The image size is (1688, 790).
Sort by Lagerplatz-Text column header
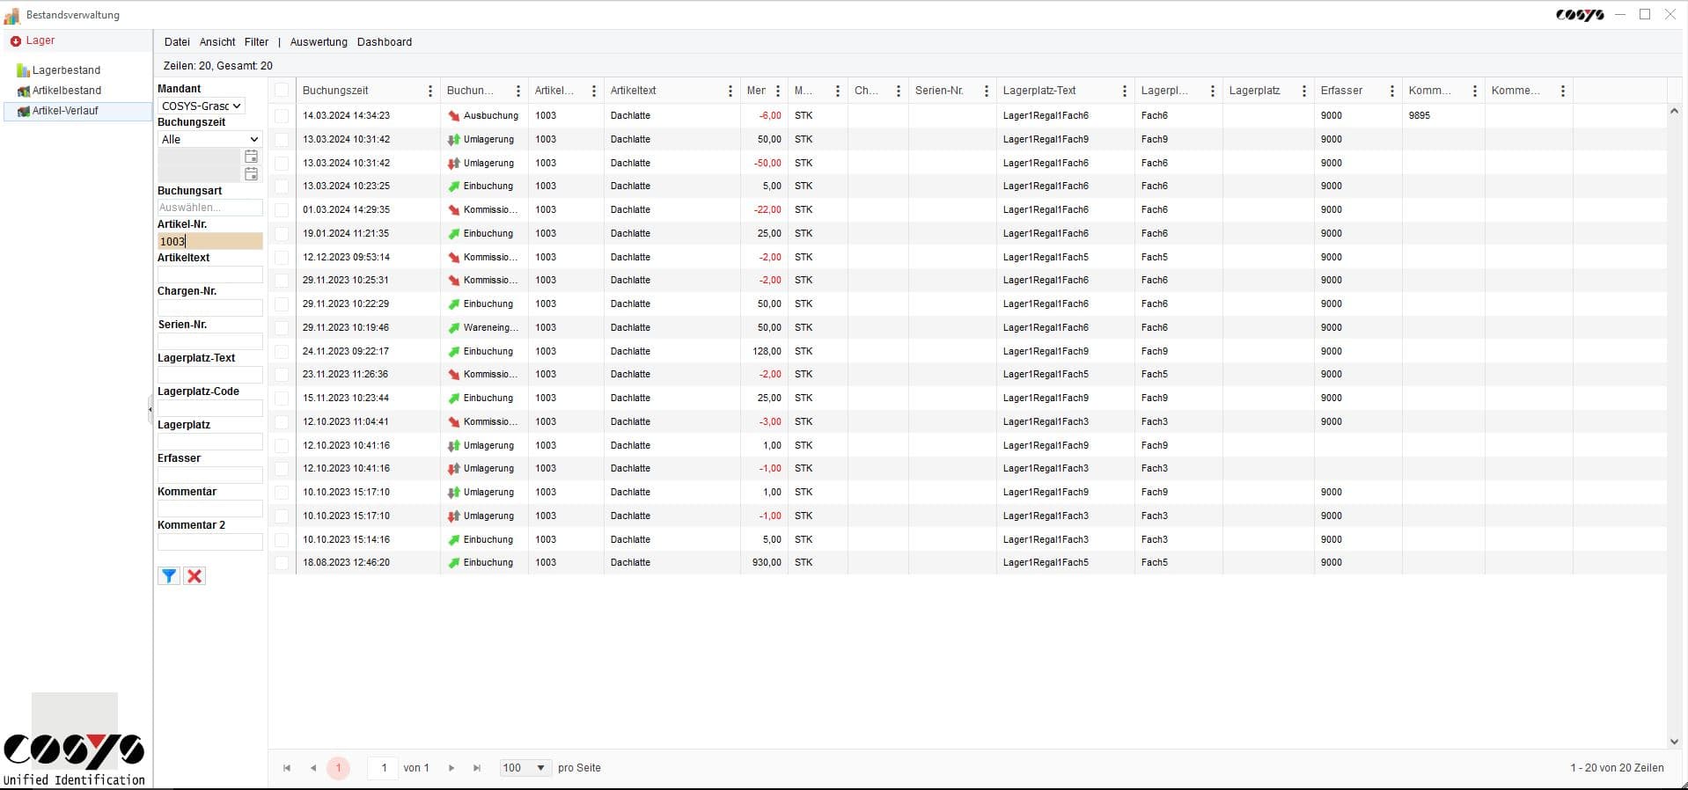click(x=1039, y=91)
